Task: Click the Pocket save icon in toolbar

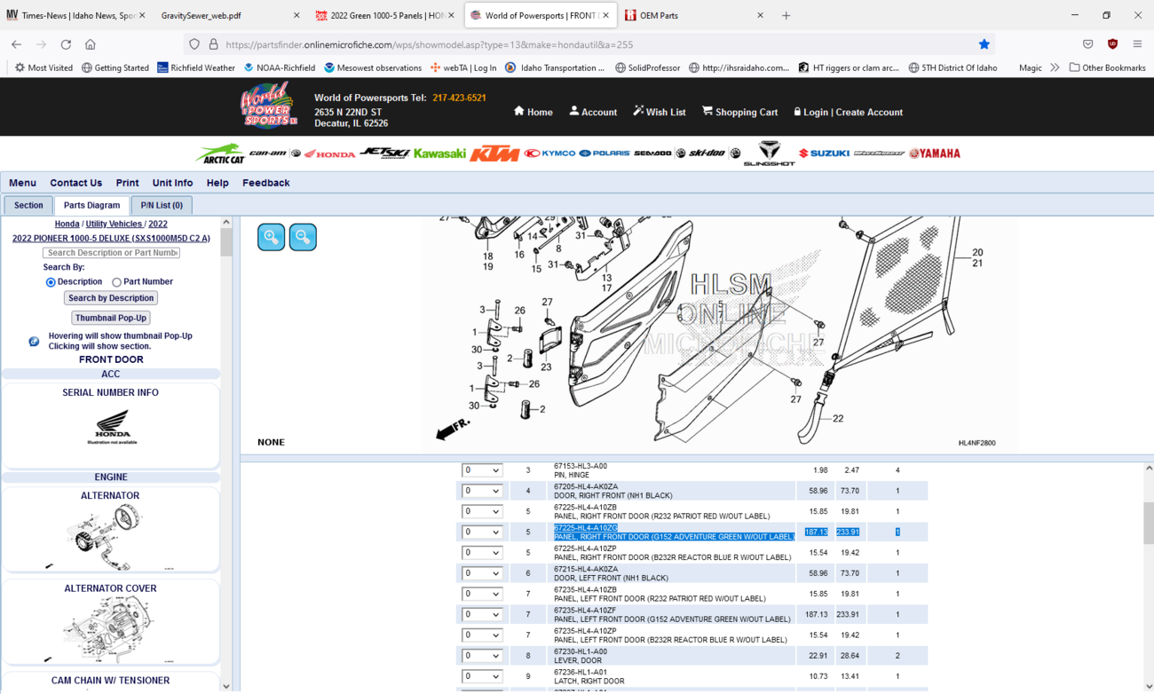Action: pos(1088,44)
